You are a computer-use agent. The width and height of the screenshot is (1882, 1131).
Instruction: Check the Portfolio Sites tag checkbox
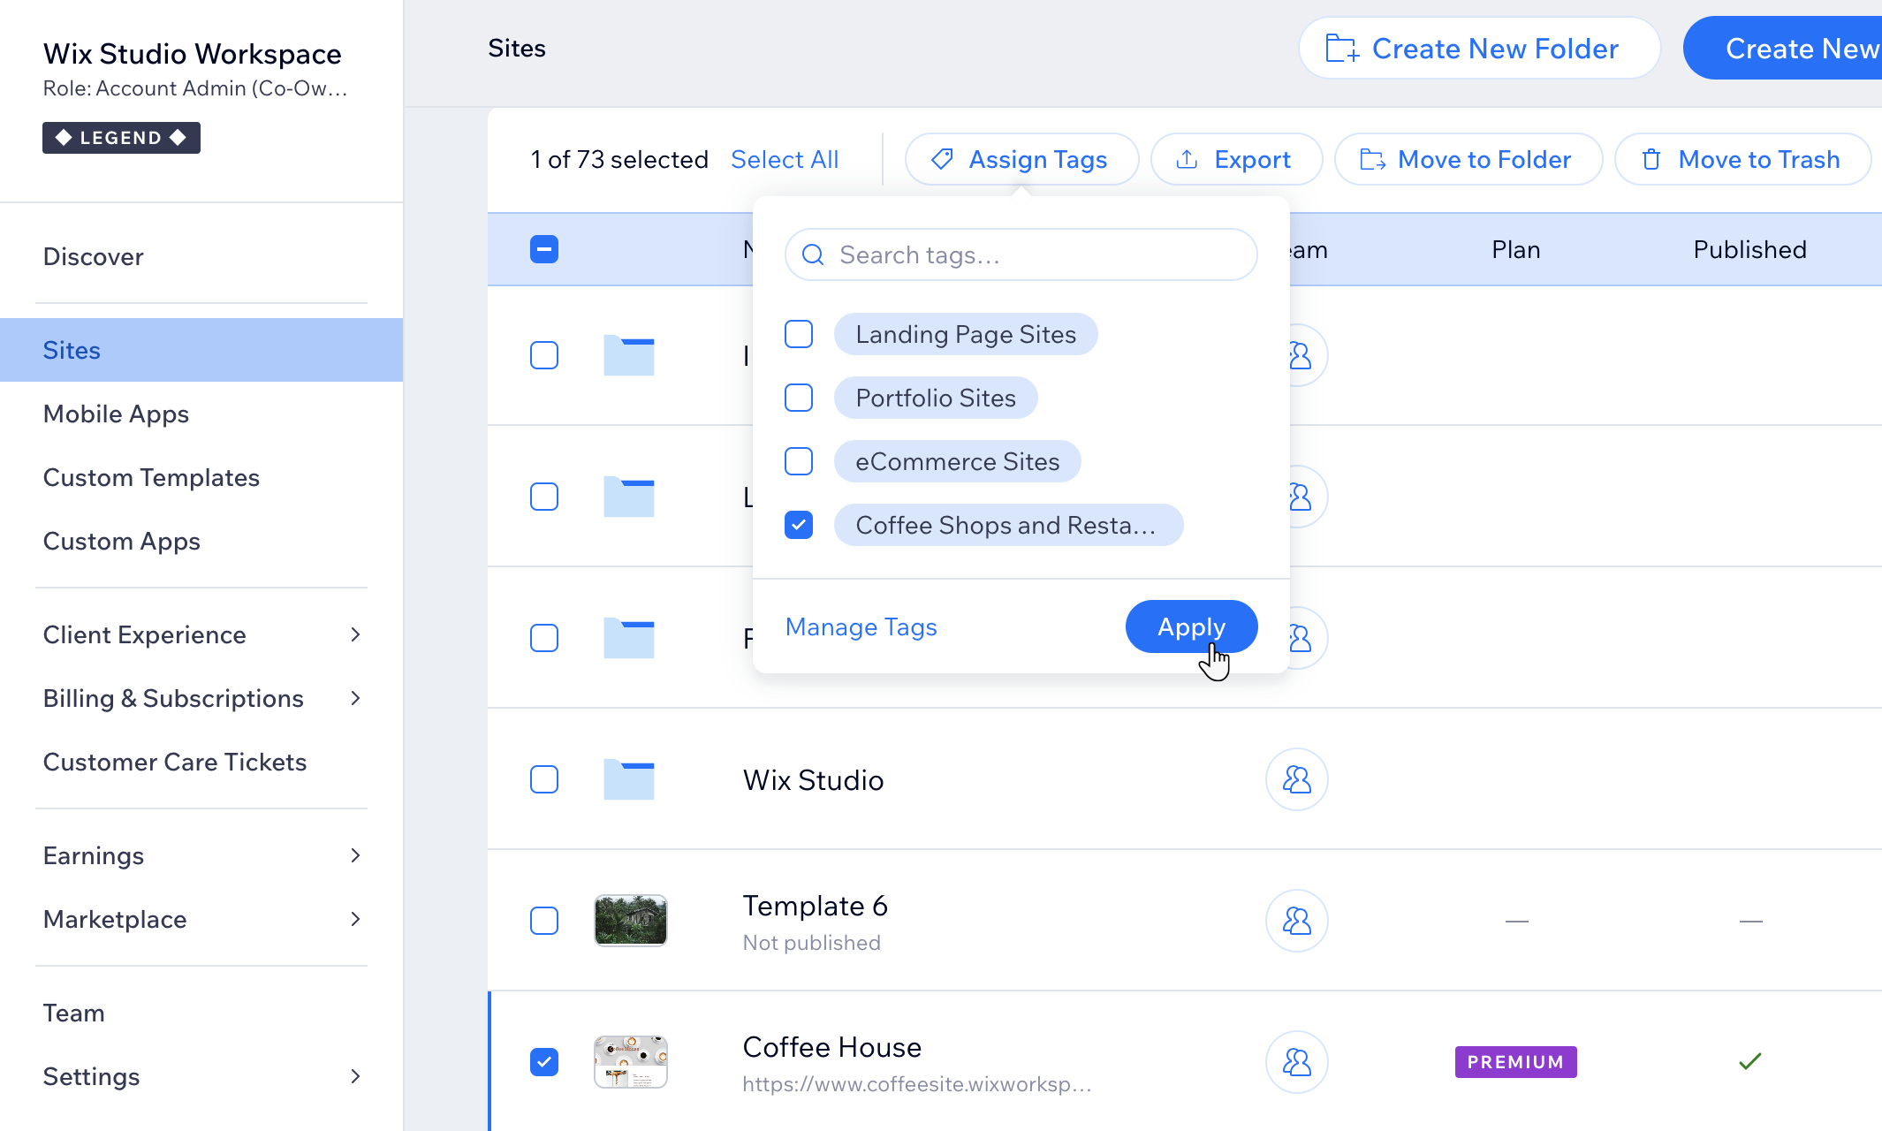click(799, 398)
